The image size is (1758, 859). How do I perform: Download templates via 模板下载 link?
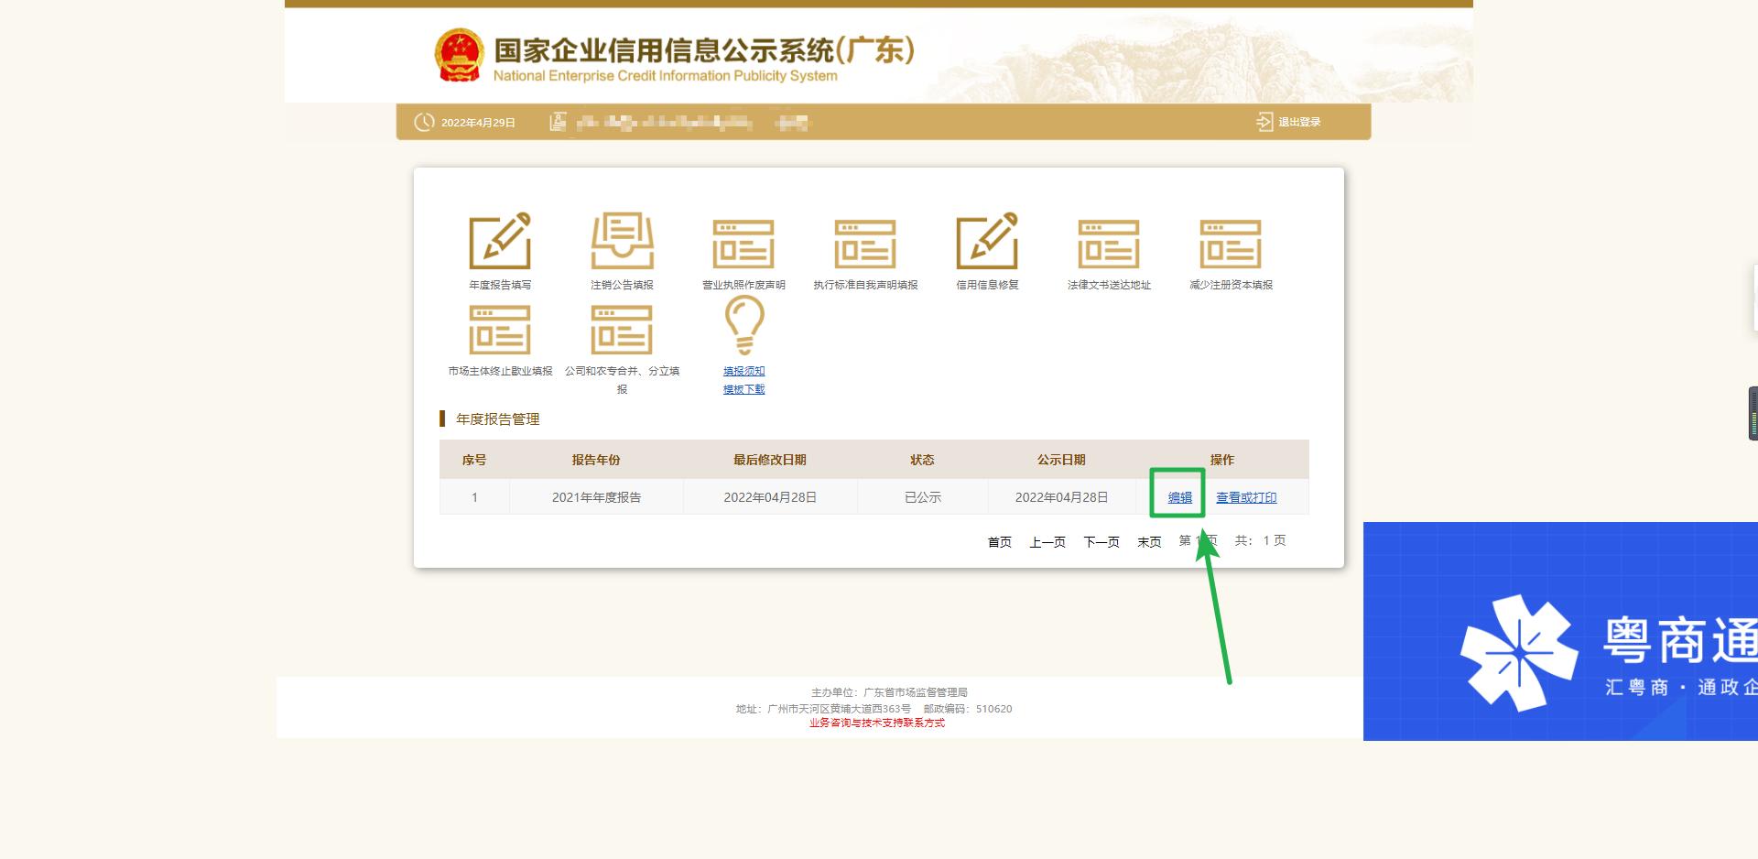pyautogui.click(x=743, y=388)
